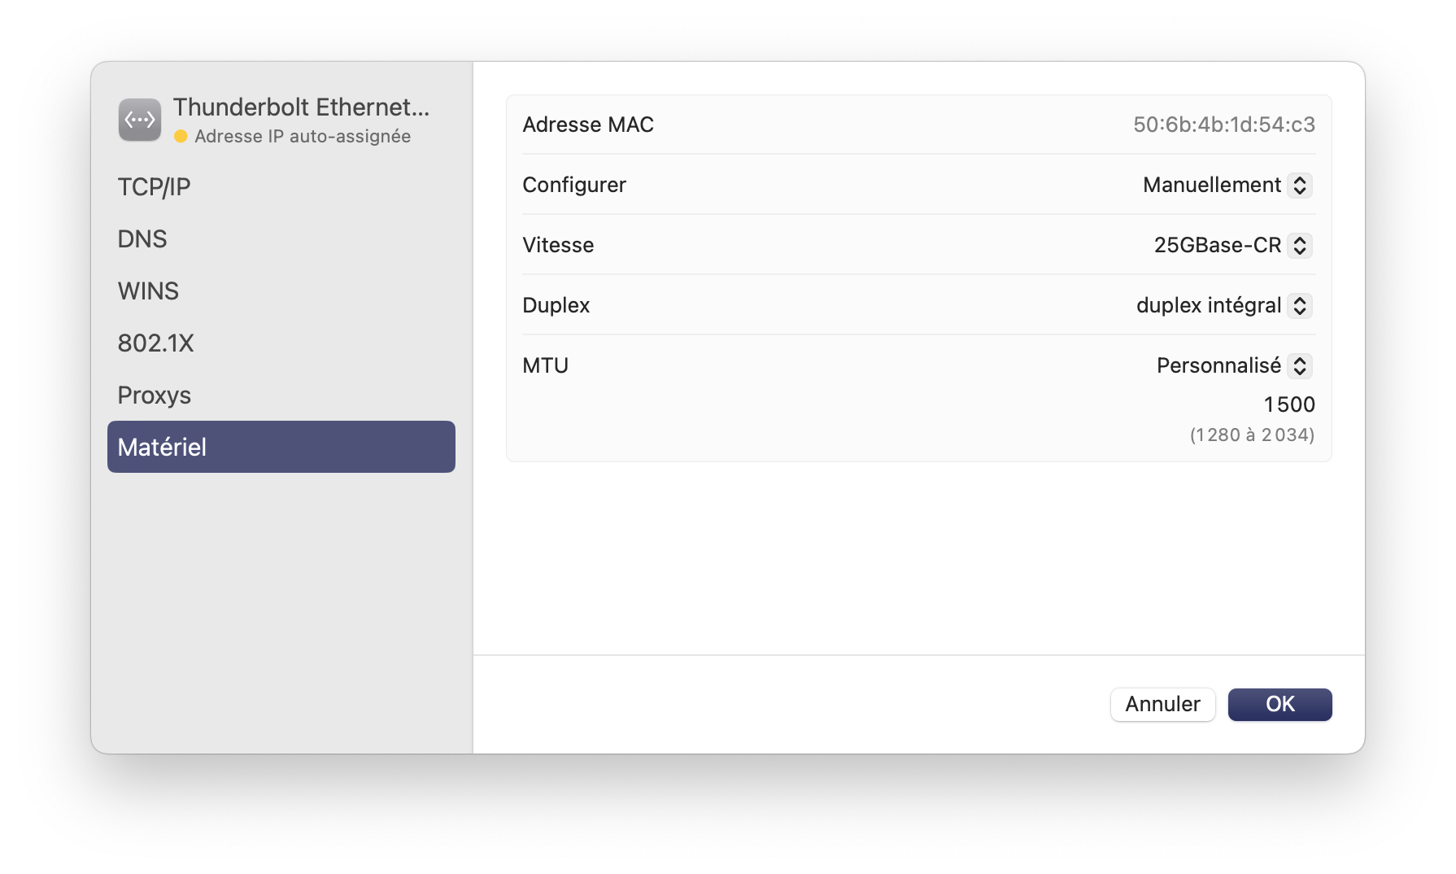Click the MAC address value

click(x=1224, y=125)
